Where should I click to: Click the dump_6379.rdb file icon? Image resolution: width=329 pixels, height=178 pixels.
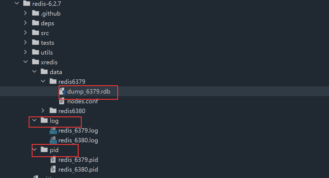[x=62, y=91]
